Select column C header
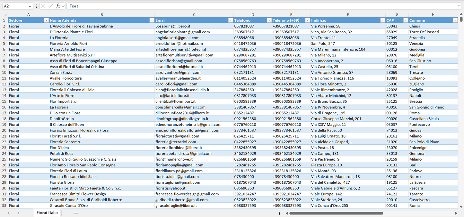 194,15
